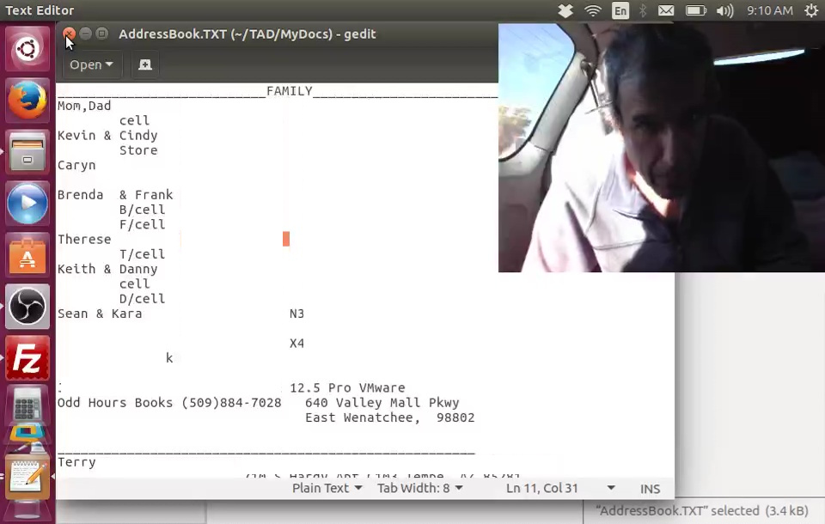
Task: Click the webcam video overlay
Action: (x=662, y=148)
